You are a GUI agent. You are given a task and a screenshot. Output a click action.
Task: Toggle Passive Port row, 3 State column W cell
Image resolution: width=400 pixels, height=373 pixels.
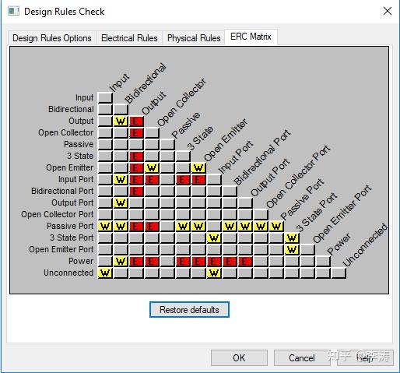pos(183,227)
